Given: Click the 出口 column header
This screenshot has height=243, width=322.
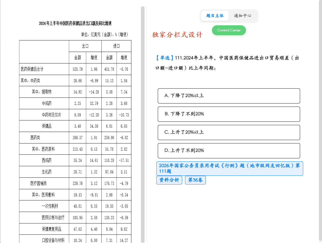Looking at the screenshot, I should point(85,46).
